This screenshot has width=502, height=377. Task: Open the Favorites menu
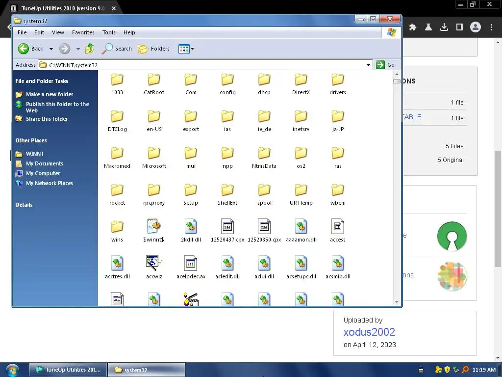pos(83,32)
